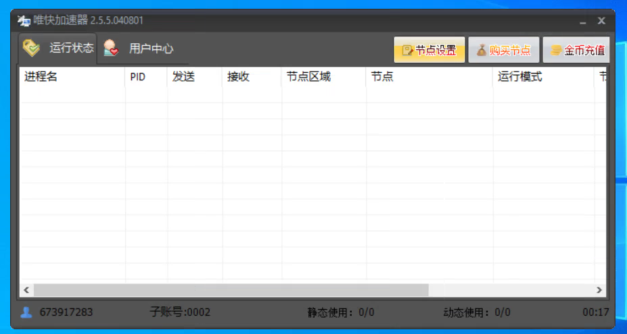
Task: Click the 运行模式 column header
Action: point(544,77)
